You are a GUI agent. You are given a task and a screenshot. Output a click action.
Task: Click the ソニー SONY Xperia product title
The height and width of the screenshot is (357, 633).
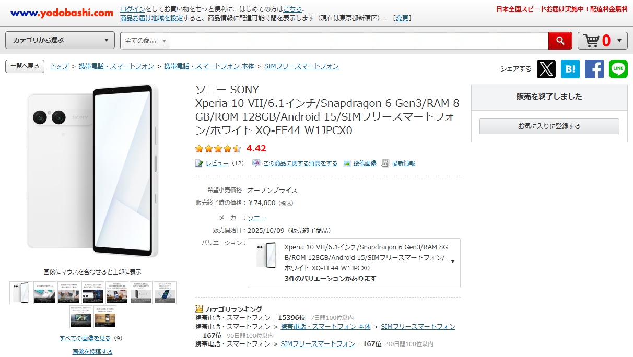tap(327, 110)
